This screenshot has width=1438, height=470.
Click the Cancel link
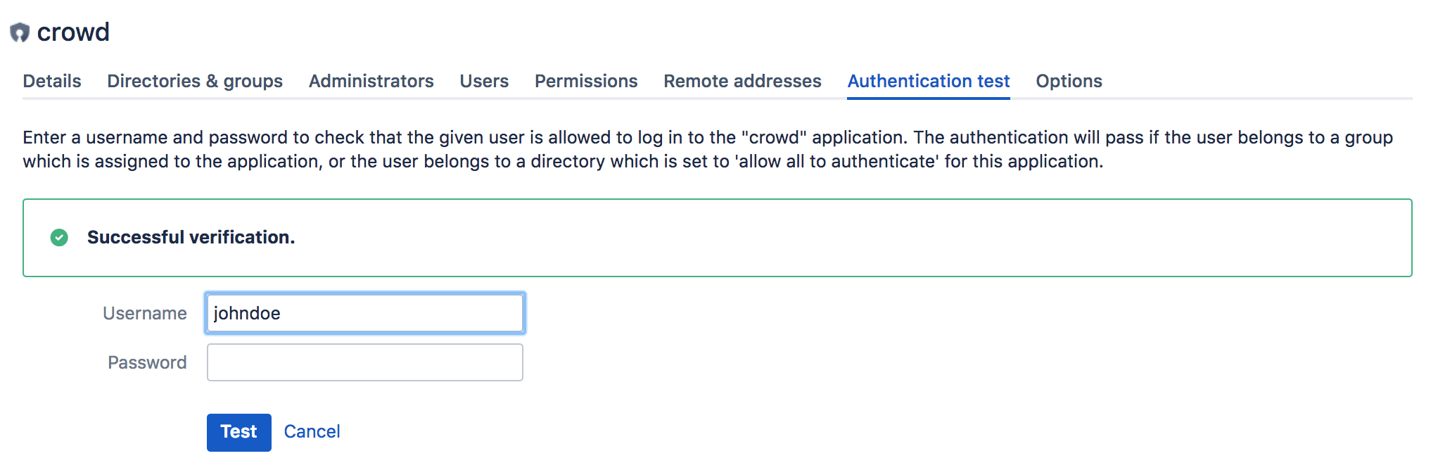coord(312,432)
